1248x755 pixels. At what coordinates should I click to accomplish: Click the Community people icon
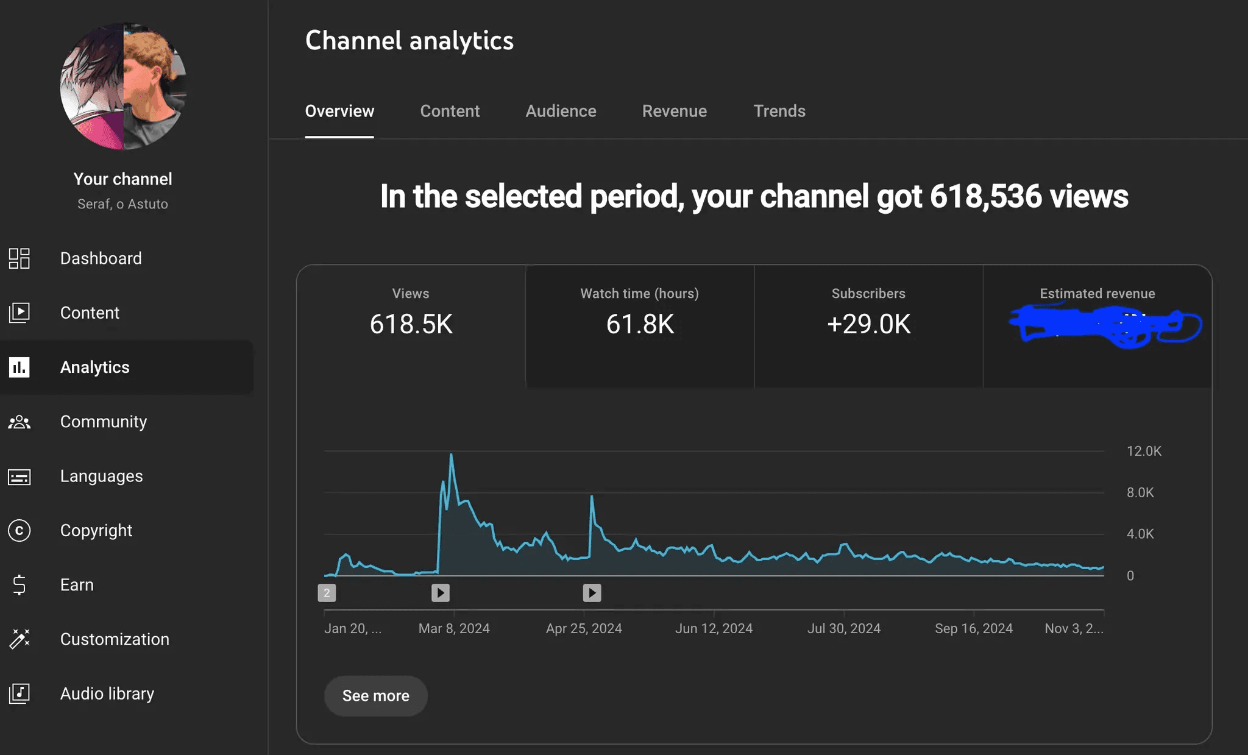(x=19, y=422)
